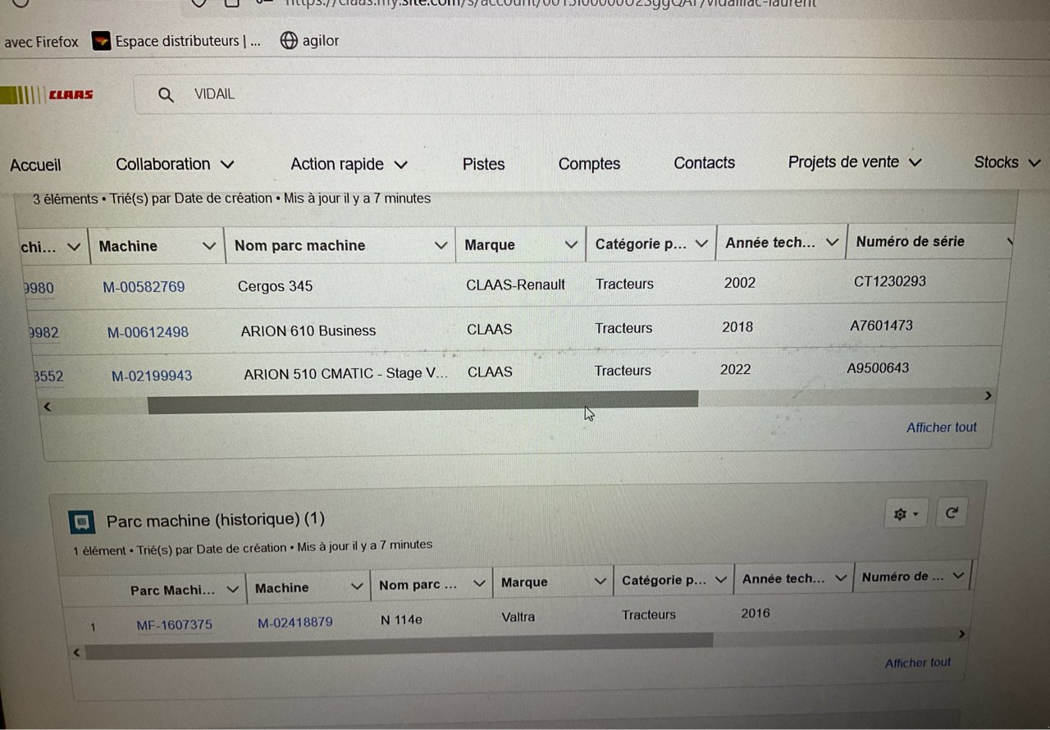Click the Valtra brand cell
Image resolution: width=1050 pixels, height=730 pixels.
(518, 617)
